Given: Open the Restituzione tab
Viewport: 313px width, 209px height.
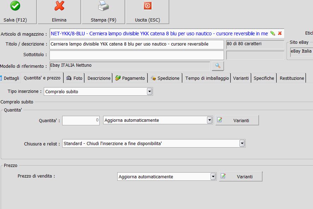Looking at the screenshot, I should tap(292, 78).
